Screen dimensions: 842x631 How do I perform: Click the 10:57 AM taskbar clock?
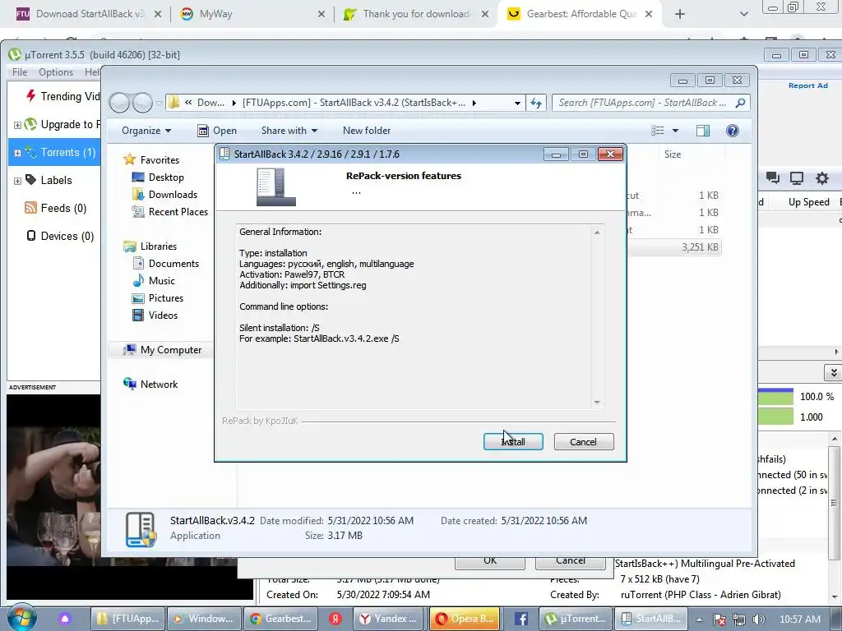click(x=799, y=619)
